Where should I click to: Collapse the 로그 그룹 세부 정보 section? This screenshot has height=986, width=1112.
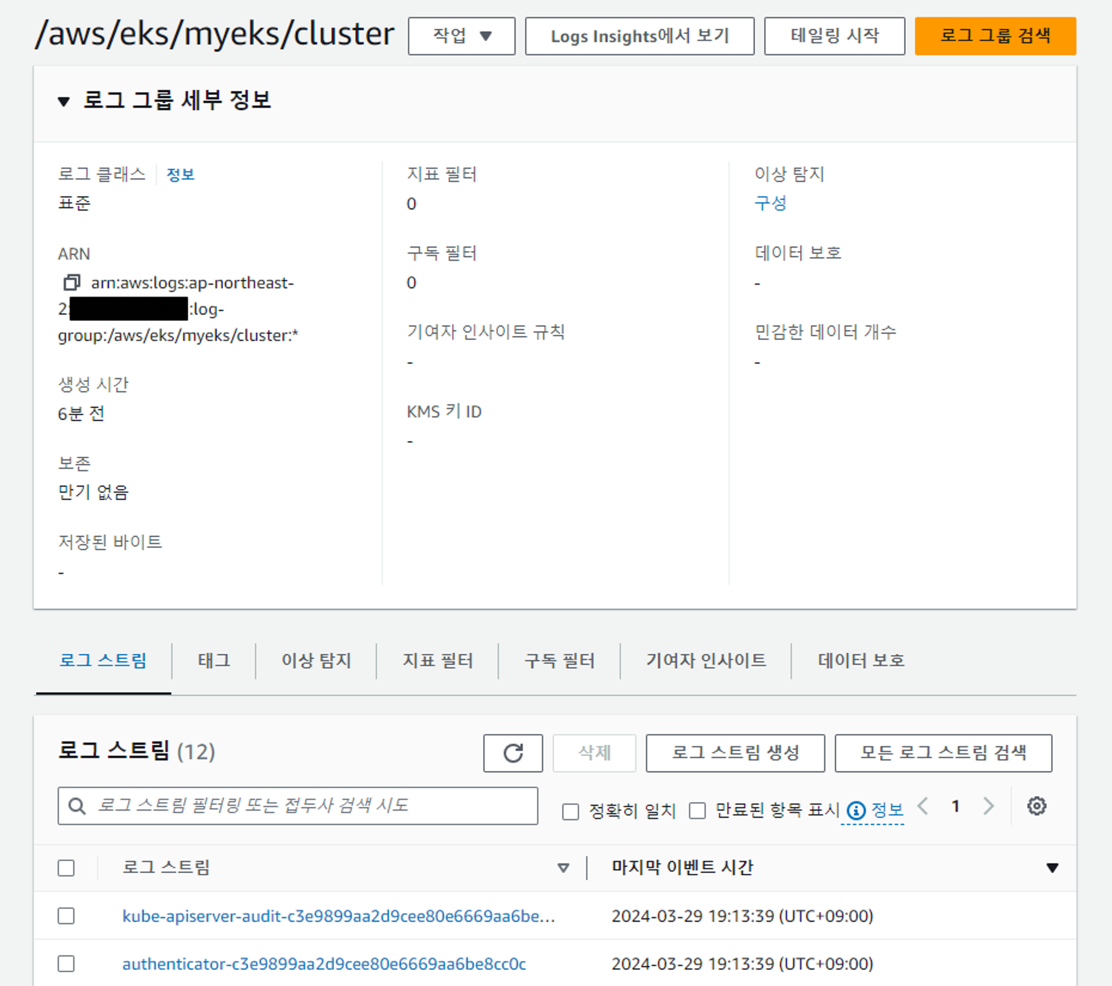click(64, 101)
